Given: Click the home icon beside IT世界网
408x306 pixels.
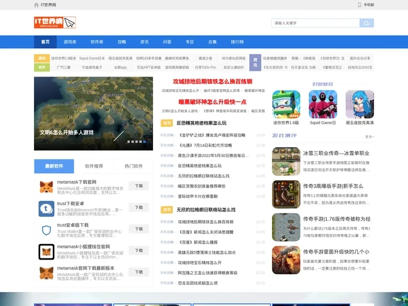Looking at the screenshot, I should (36, 5).
